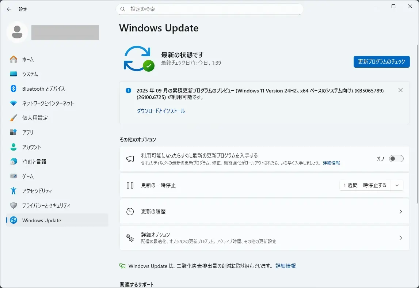Open the Bluetooth とデバイス settings icon
419x288 pixels.
point(14,88)
